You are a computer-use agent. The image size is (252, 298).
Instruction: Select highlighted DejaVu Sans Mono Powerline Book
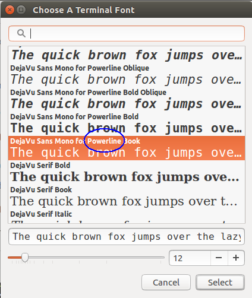pos(127,148)
